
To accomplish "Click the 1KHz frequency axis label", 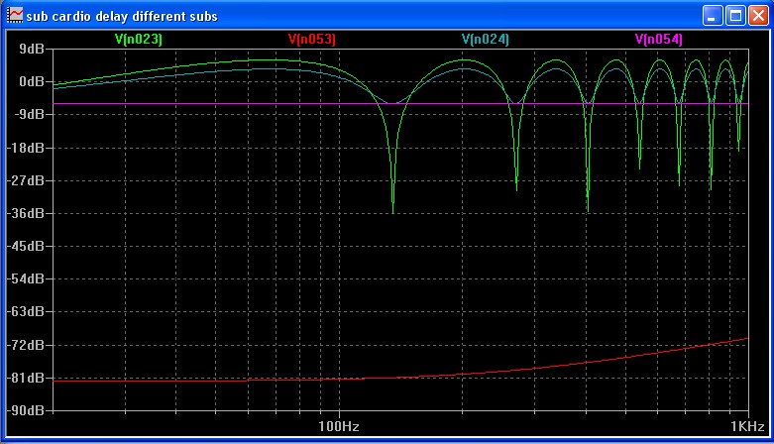I will tap(747, 426).
